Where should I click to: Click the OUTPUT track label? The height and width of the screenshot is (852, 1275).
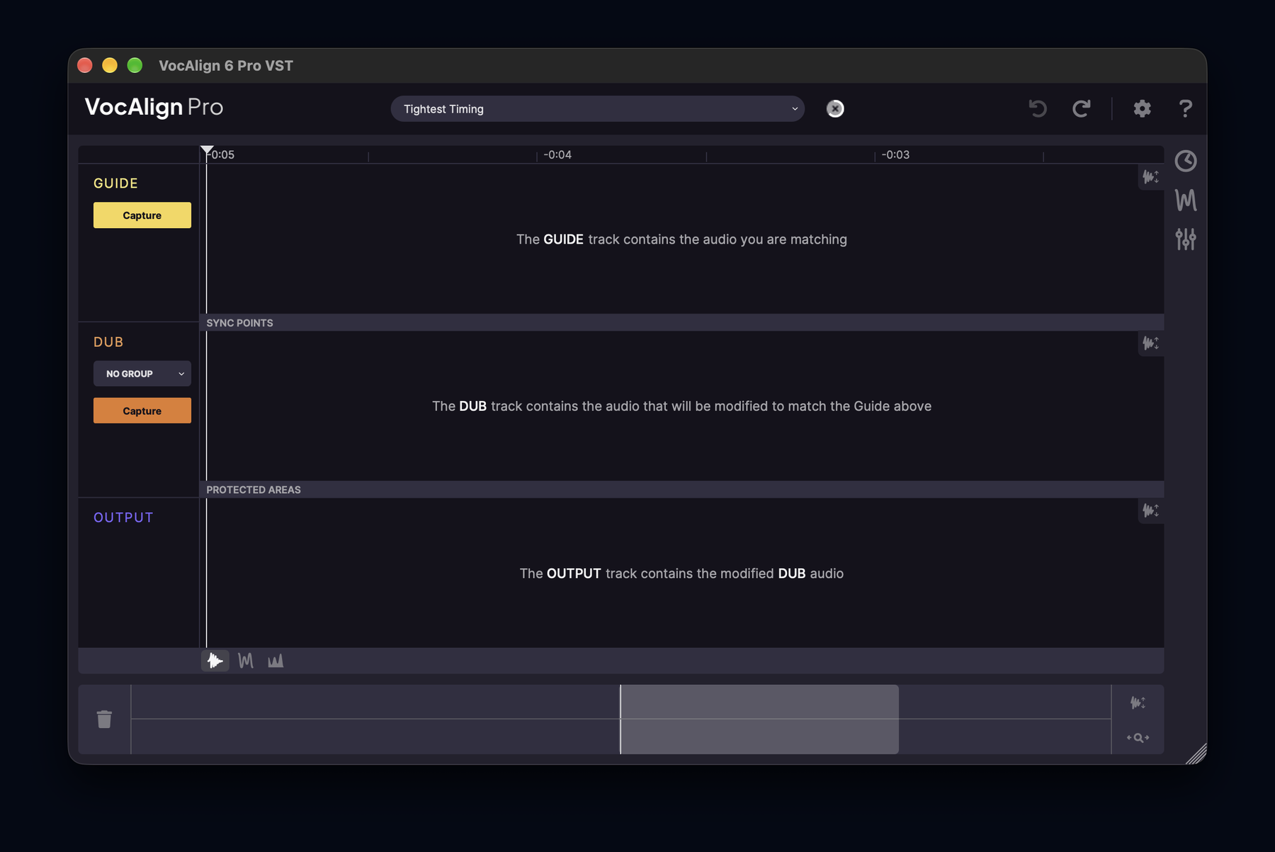(x=123, y=518)
